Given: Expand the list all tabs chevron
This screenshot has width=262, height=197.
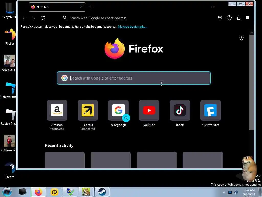Looking at the screenshot, I should tap(213, 7).
